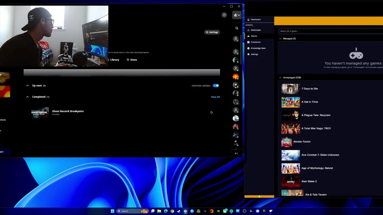Open Task View from taskbar

(x=153, y=211)
